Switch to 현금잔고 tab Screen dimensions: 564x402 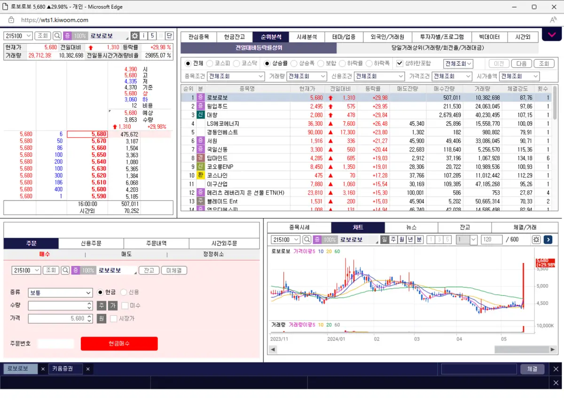click(235, 37)
